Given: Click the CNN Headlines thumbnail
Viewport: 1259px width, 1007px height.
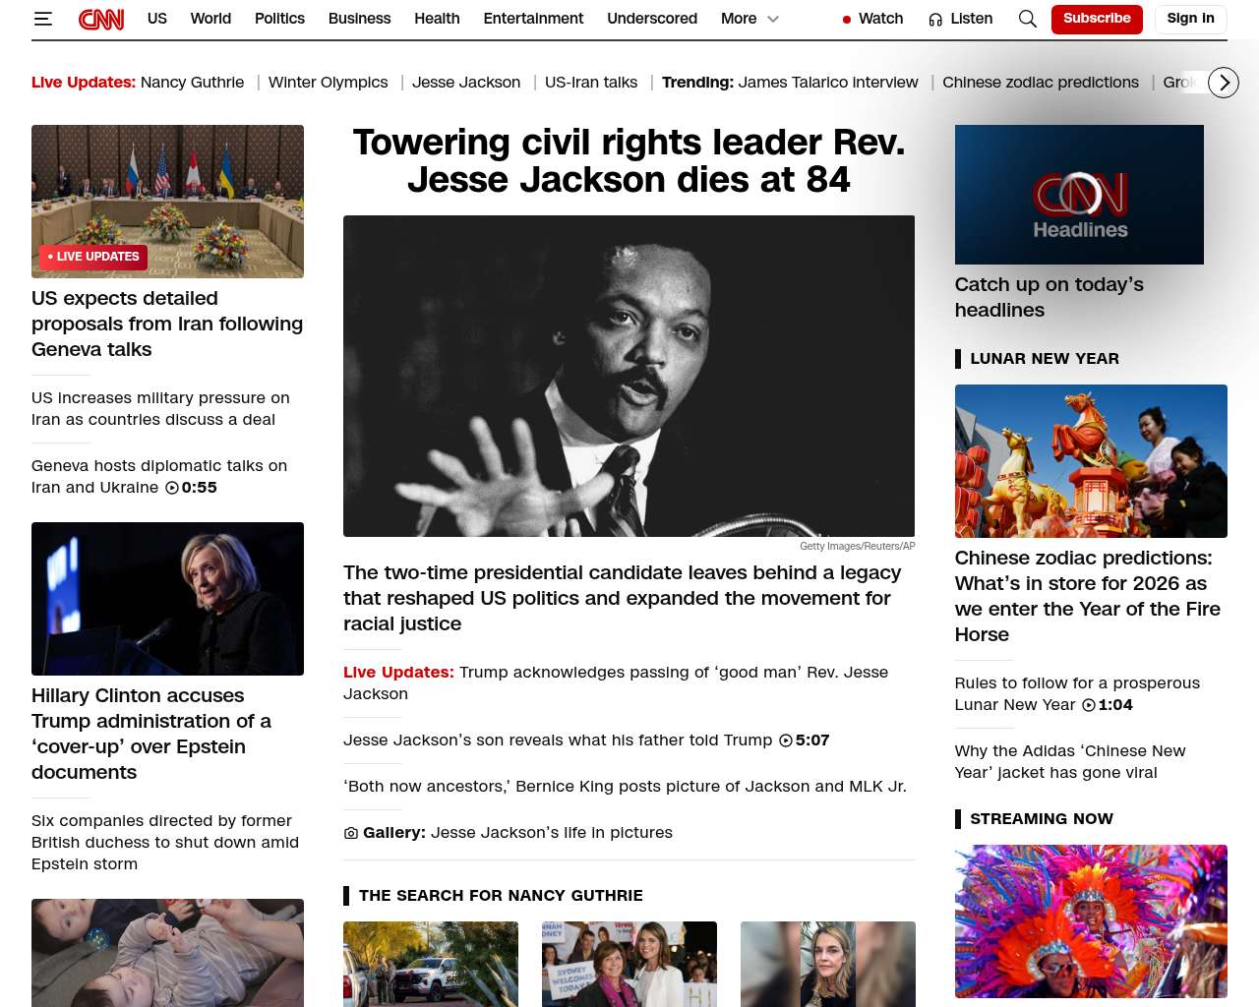Looking at the screenshot, I should [x=1079, y=195].
